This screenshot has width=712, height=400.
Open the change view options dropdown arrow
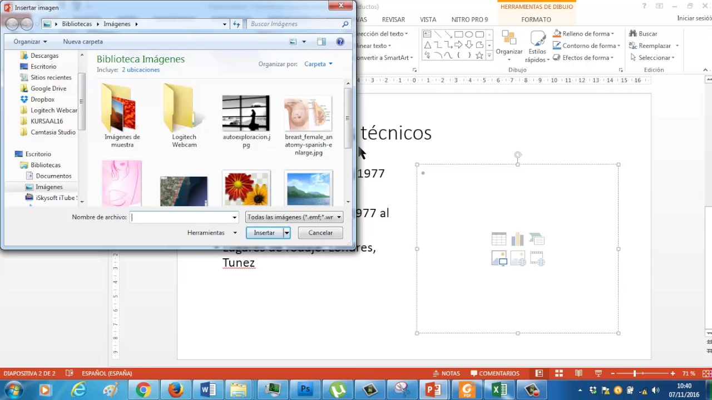304,42
